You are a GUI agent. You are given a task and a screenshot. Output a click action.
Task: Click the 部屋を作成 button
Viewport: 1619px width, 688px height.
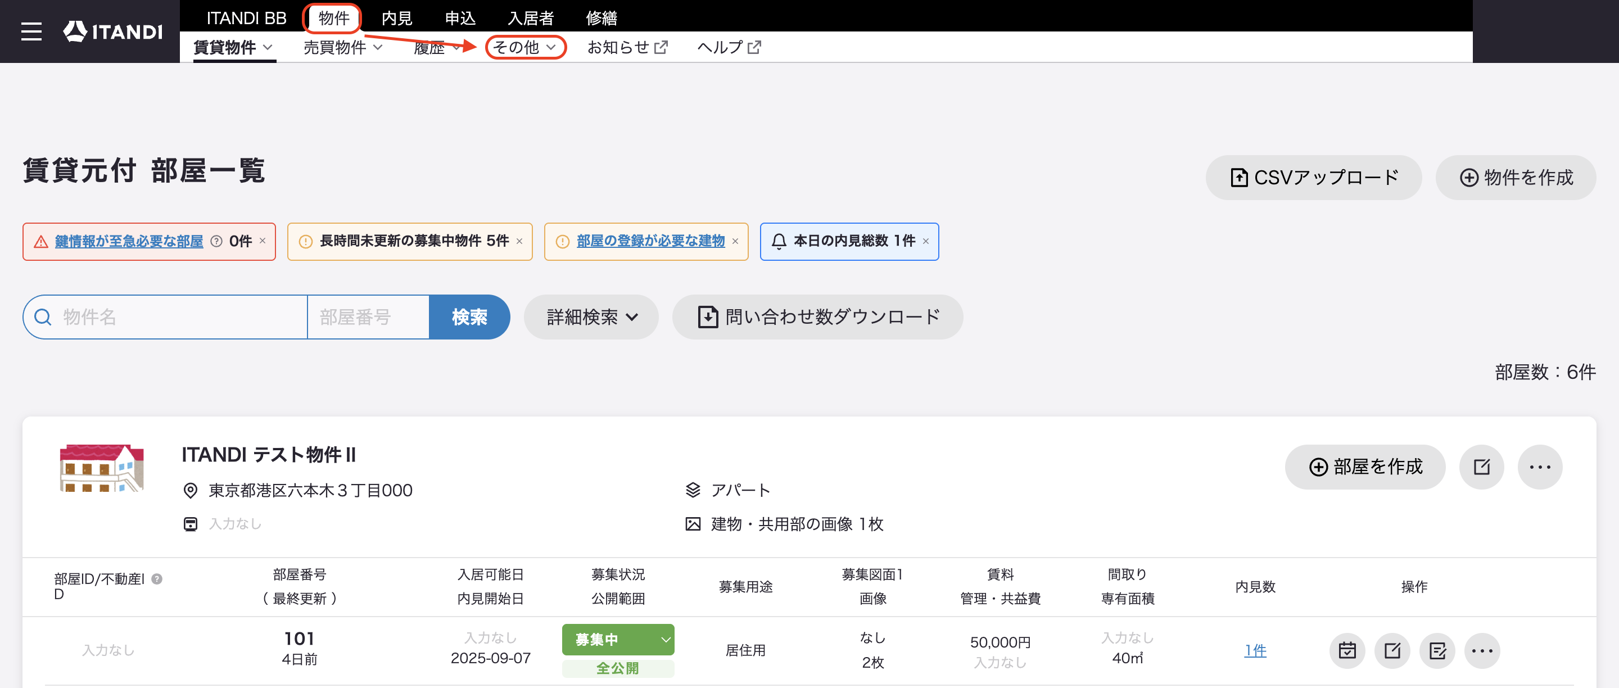pyautogui.click(x=1364, y=467)
